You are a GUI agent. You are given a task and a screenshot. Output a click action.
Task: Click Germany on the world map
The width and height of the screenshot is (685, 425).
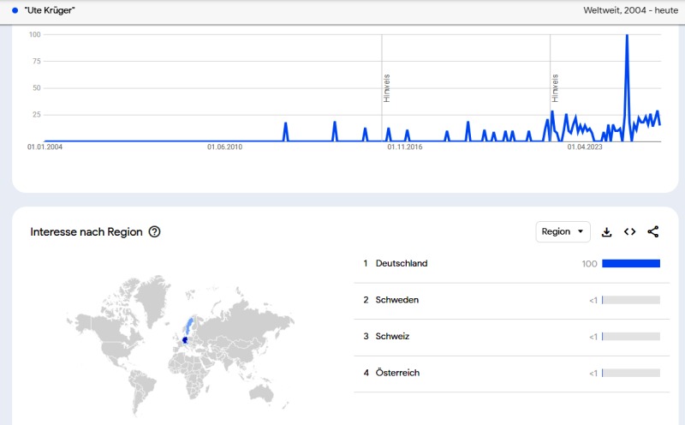[183, 340]
